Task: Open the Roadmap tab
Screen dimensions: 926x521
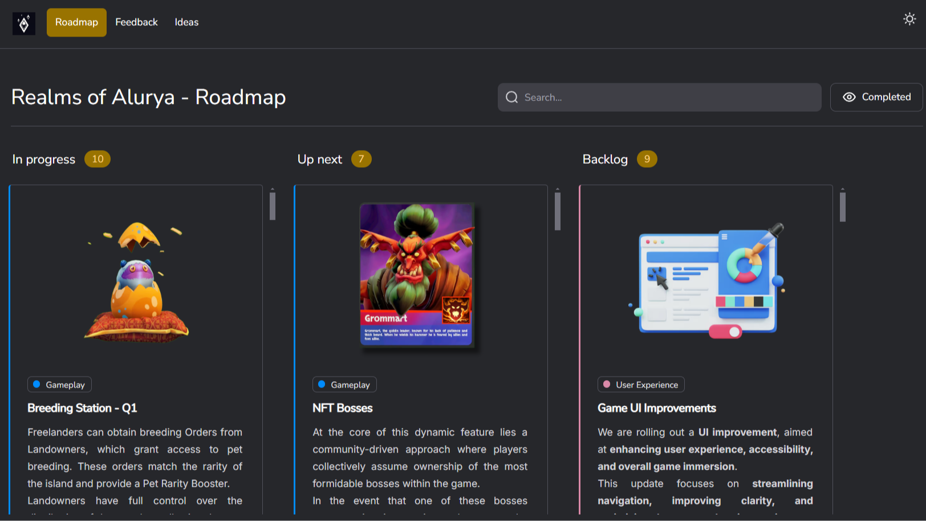Action: click(76, 22)
